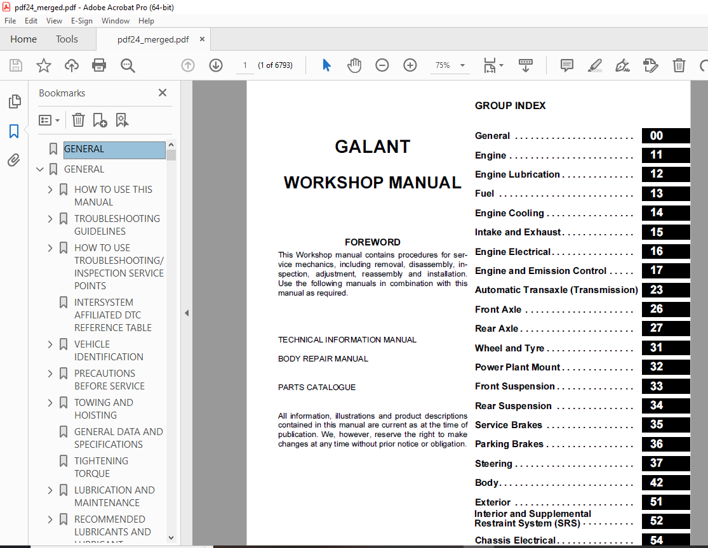Choose the Selection arrow tool
The image size is (708, 548).
(x=326, y=65)
